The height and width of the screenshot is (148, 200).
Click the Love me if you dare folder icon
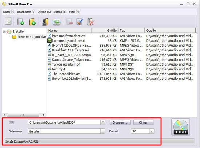[x=14, y=37]
